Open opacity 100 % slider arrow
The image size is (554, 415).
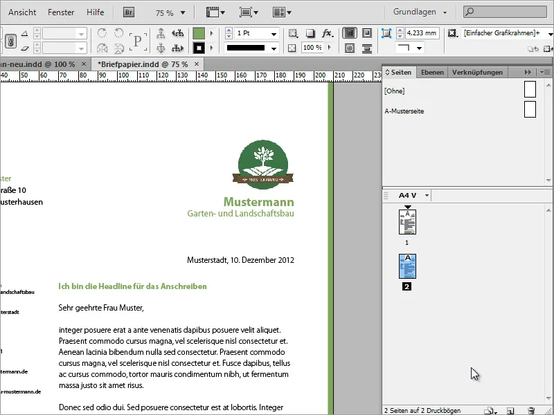(330, 47)
